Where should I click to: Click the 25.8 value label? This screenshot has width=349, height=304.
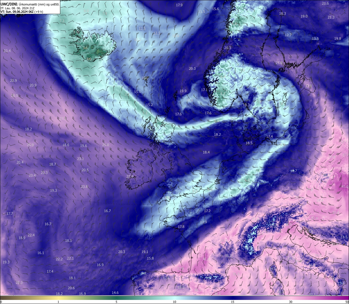(279, 63)
